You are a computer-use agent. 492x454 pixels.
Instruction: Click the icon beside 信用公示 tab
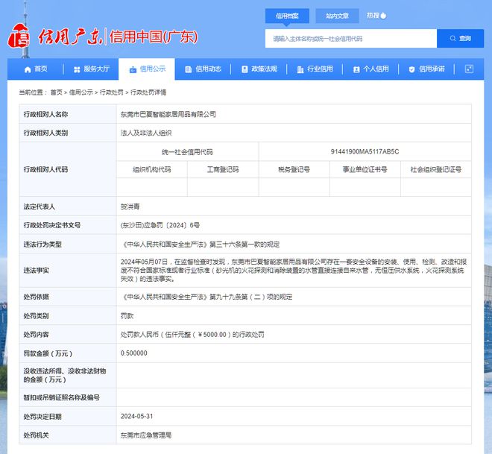133,69
